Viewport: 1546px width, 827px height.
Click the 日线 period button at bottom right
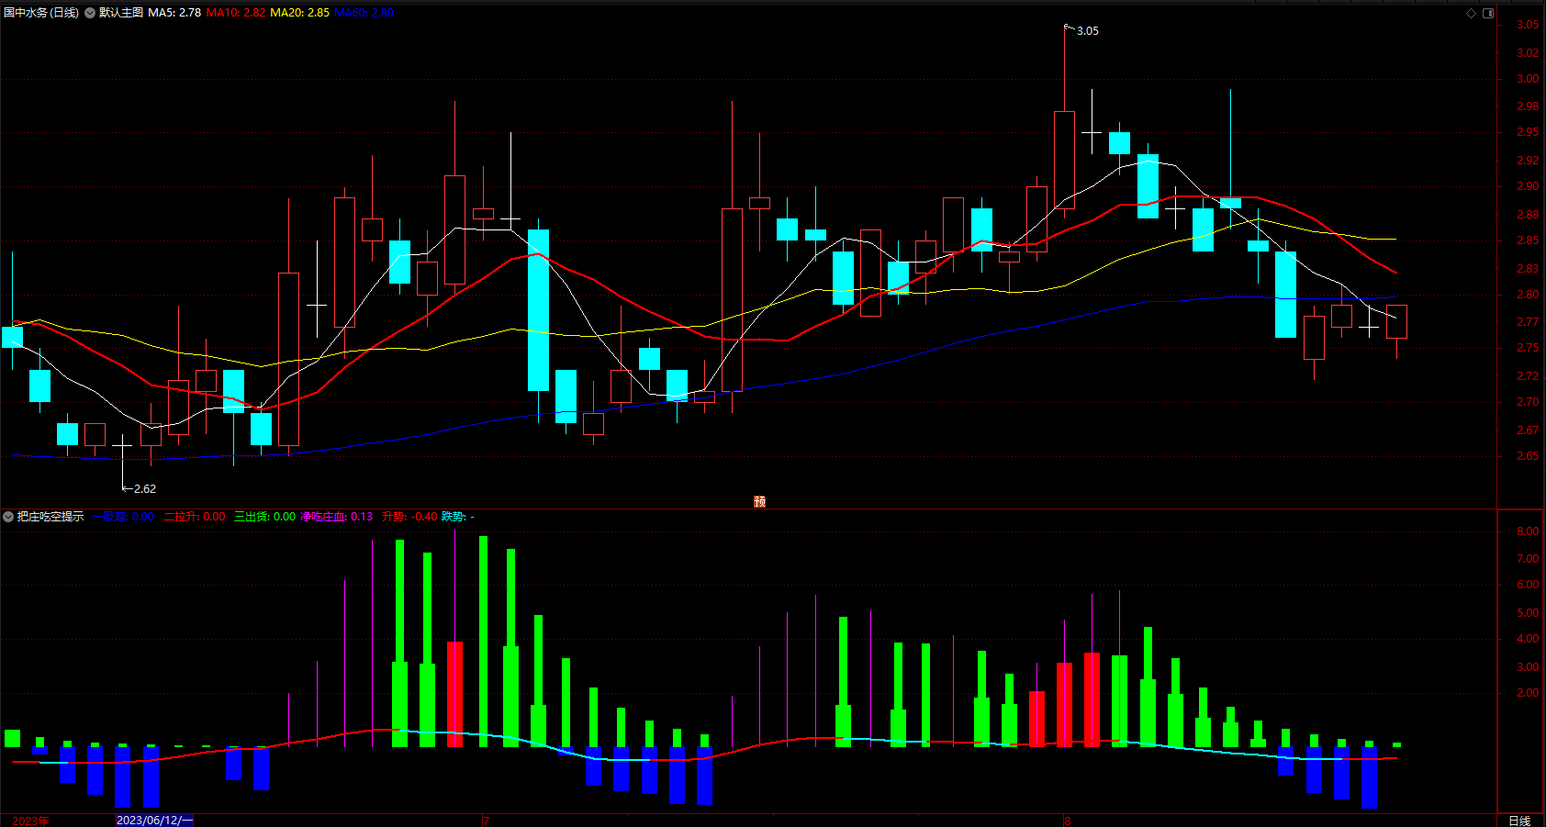click(1519, 821)
